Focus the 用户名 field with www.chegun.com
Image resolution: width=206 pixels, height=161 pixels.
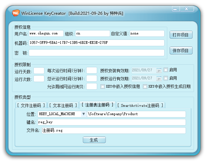pyautogui.click(x=46, y=33)
